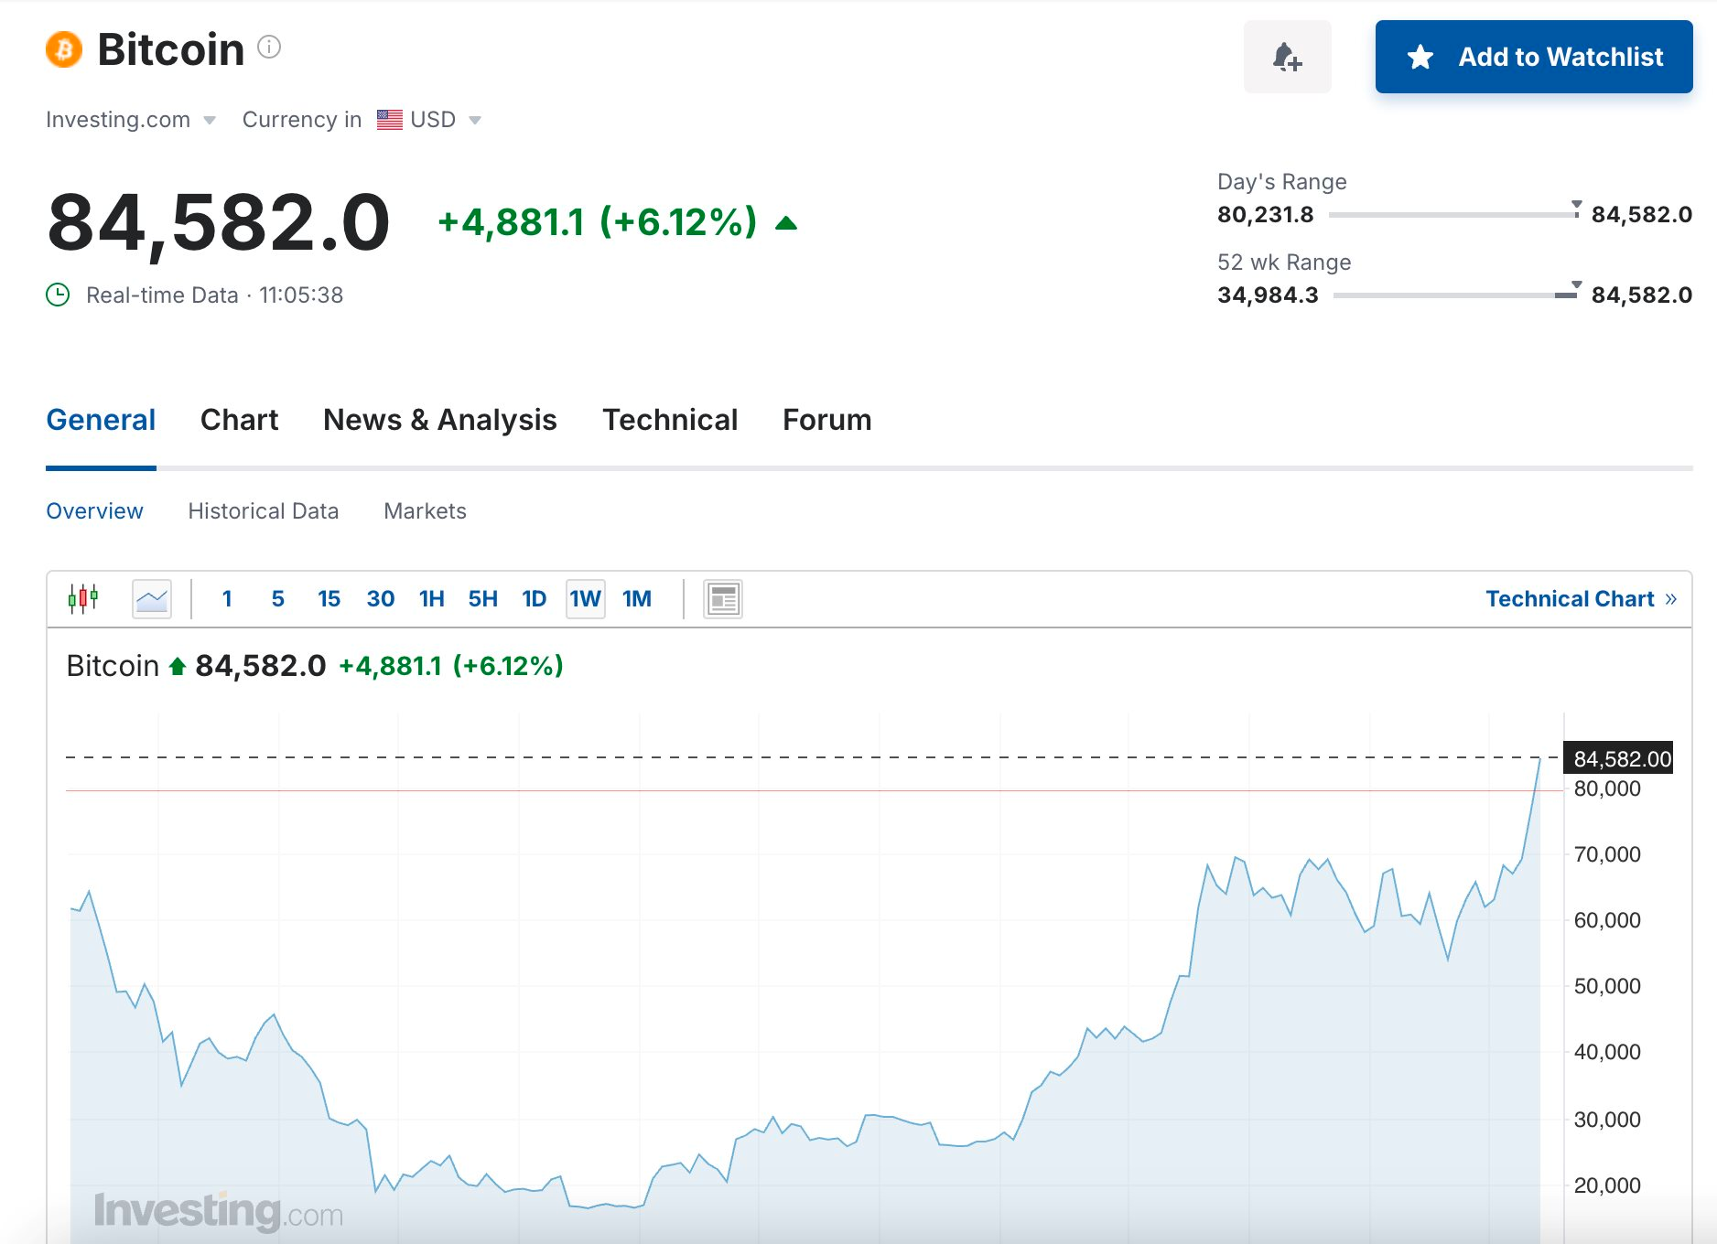
Task: Click the orange Bitcoin logo
Action: 64,49
